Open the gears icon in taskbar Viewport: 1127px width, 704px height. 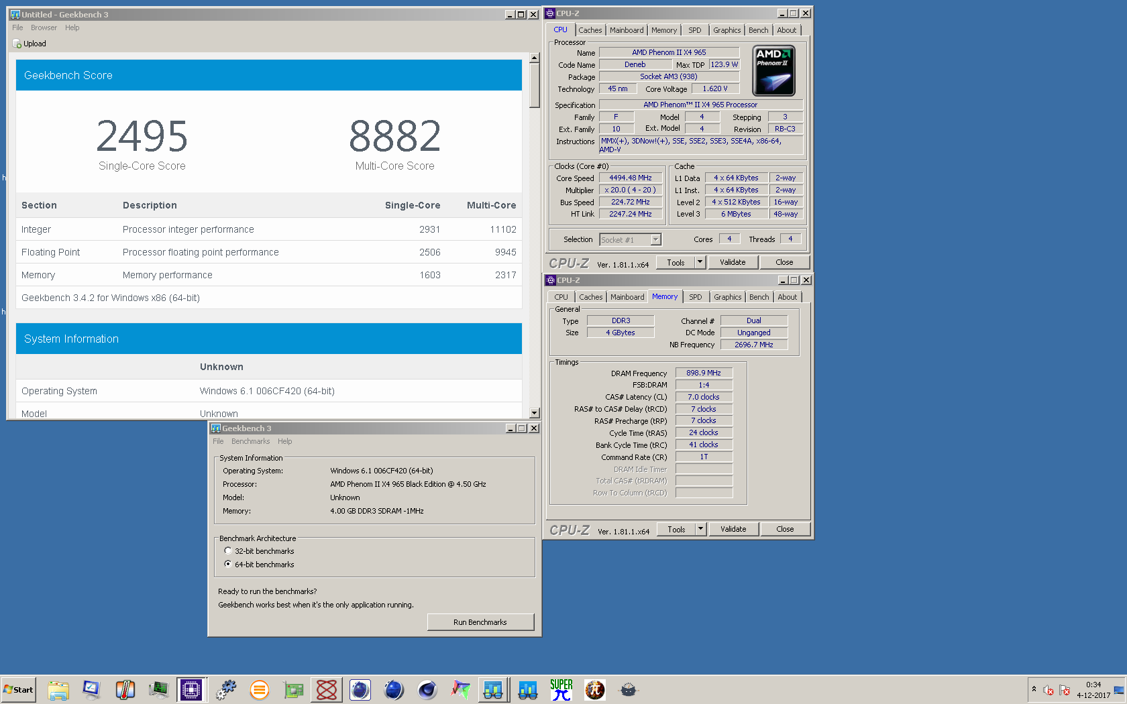(x=226, y=689)
